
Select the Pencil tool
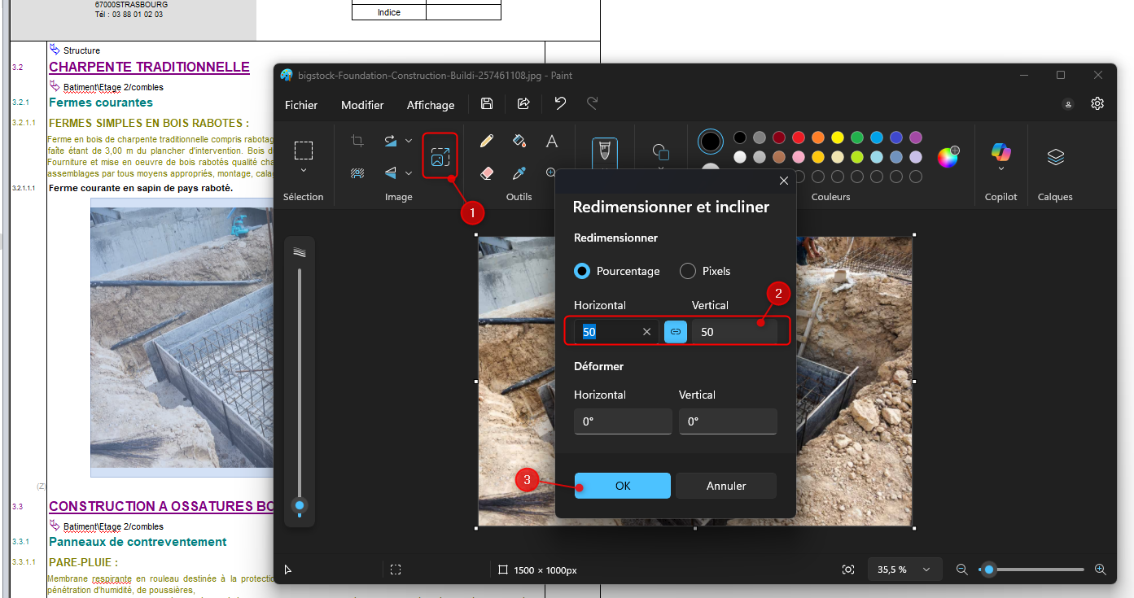pyautogui.click(x=487, y=141)
